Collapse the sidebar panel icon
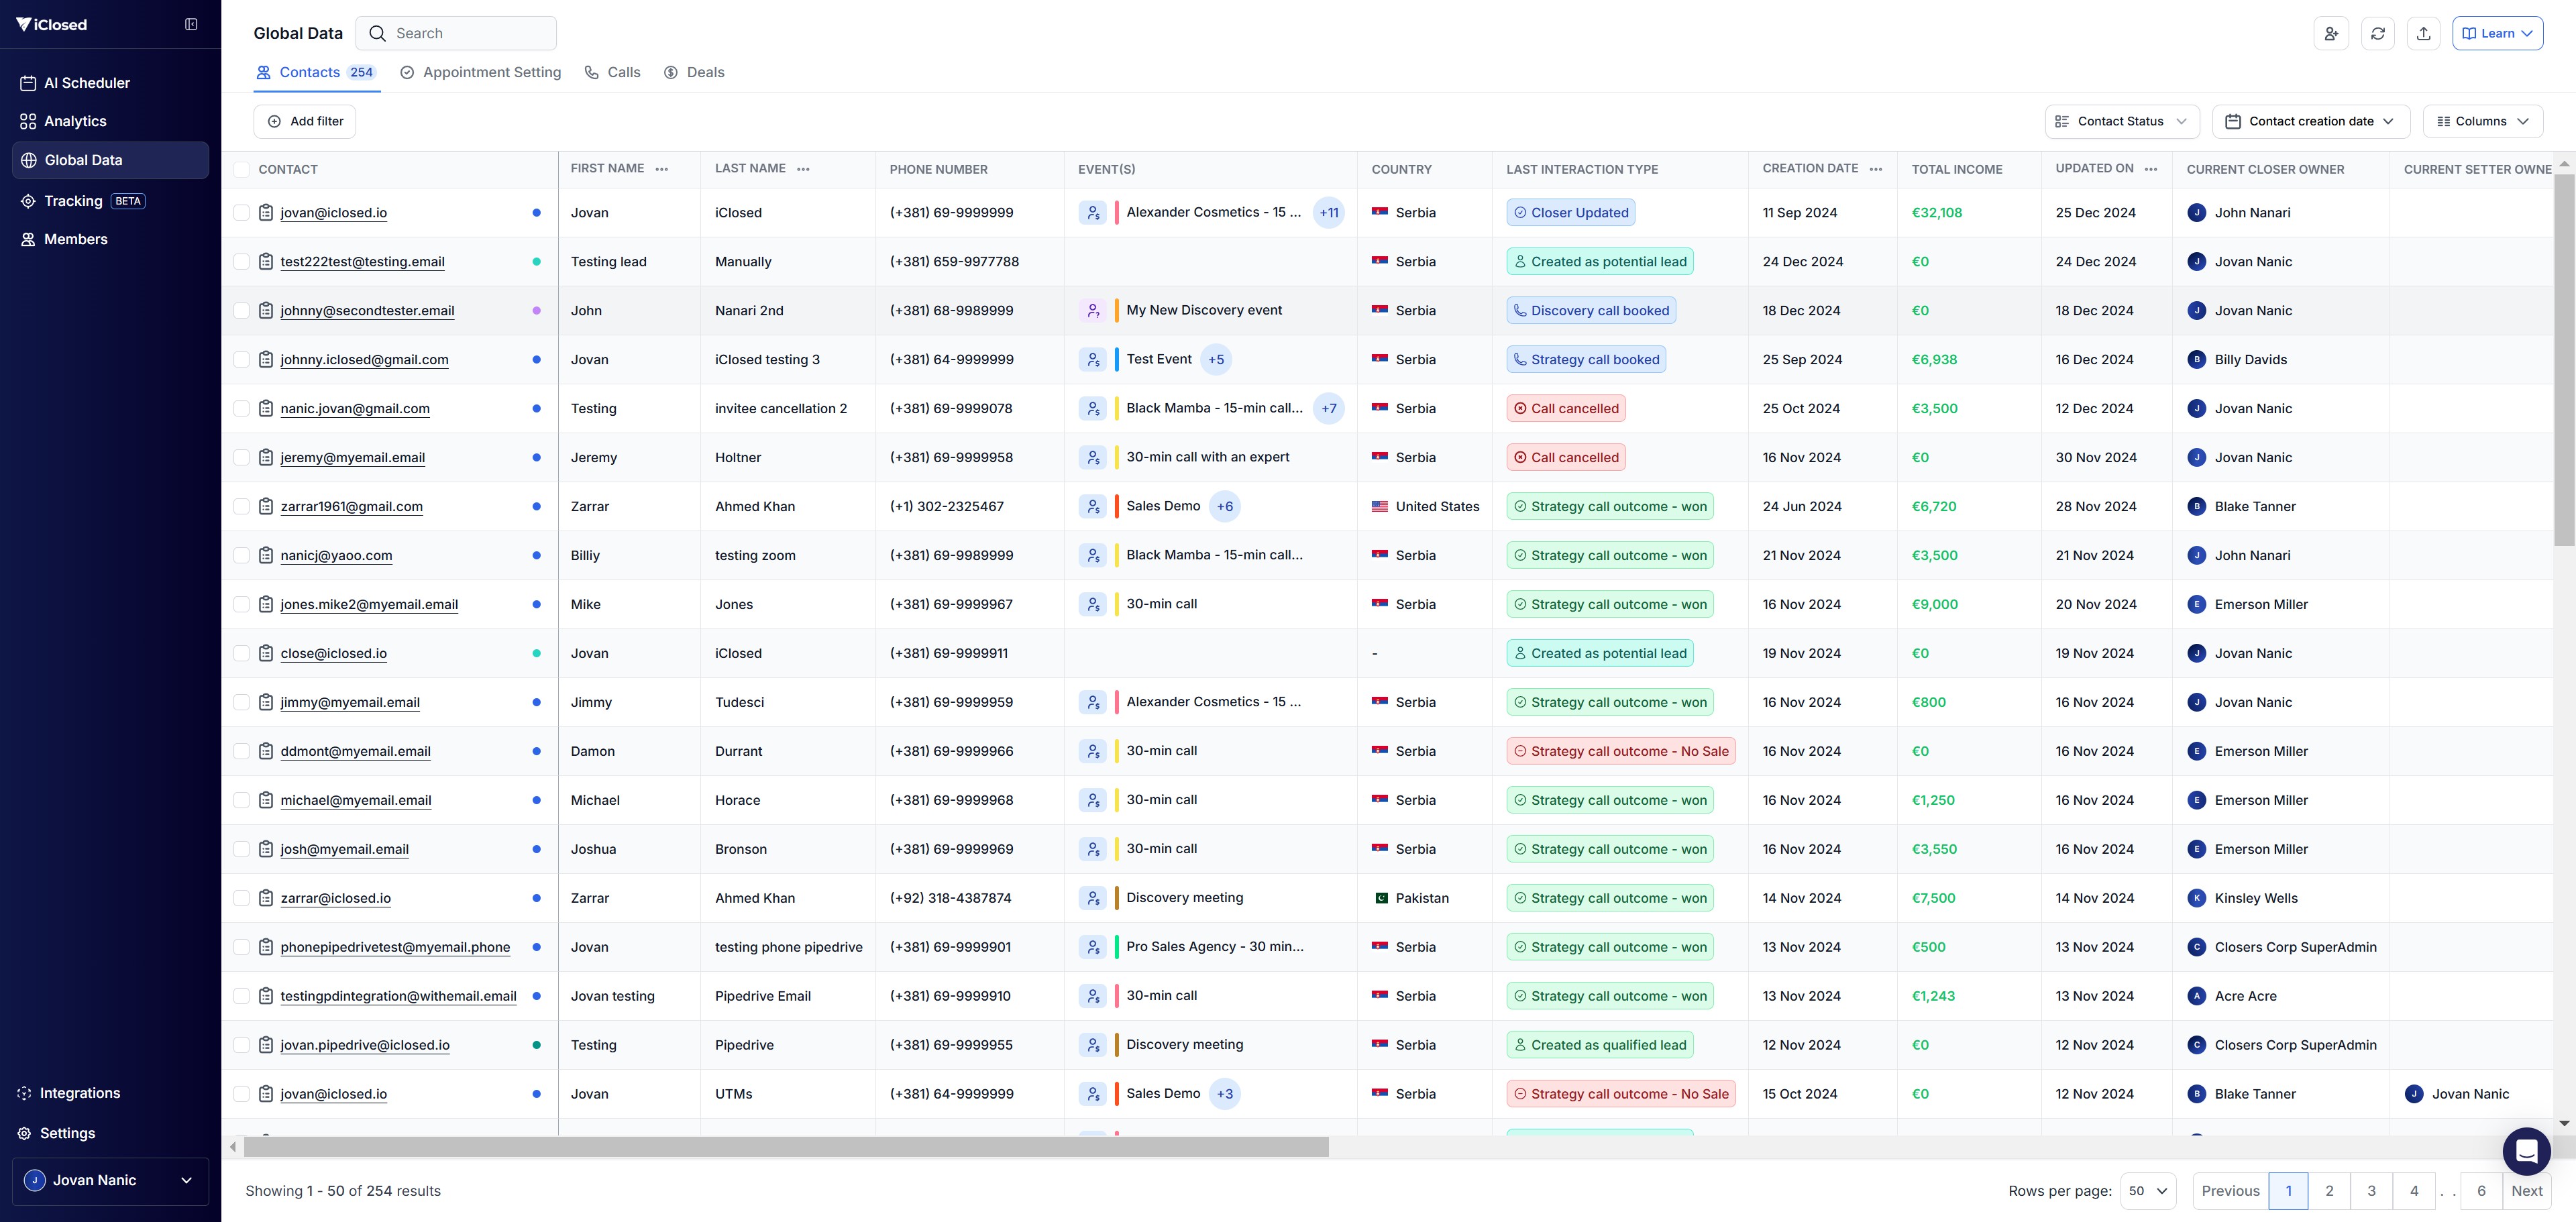This screenshot has width=2576, height=1222. pyautogui.click(x=191, y=24)
